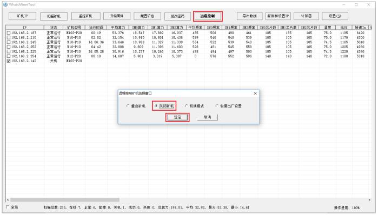The width and height of the screenshot is (378, 215).
Task: Open the 设置(S) settings button
Action: [335, 16]
